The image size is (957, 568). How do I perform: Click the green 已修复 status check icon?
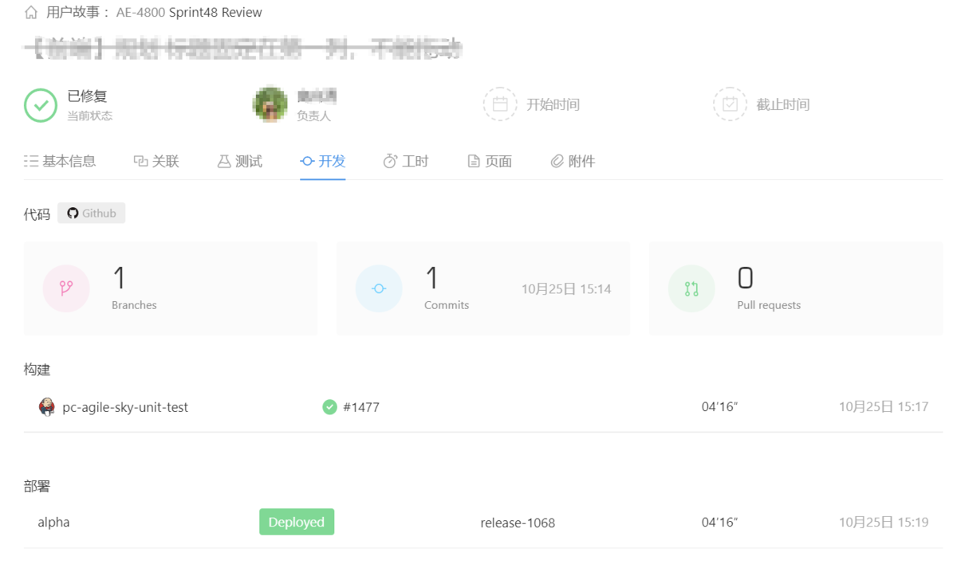pos(41,104)
